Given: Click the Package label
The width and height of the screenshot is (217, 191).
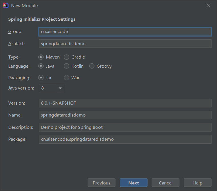Looking at the screenshot, I should [x=17, y=139].
